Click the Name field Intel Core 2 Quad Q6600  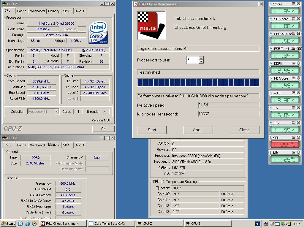click(x=56, y=23)
